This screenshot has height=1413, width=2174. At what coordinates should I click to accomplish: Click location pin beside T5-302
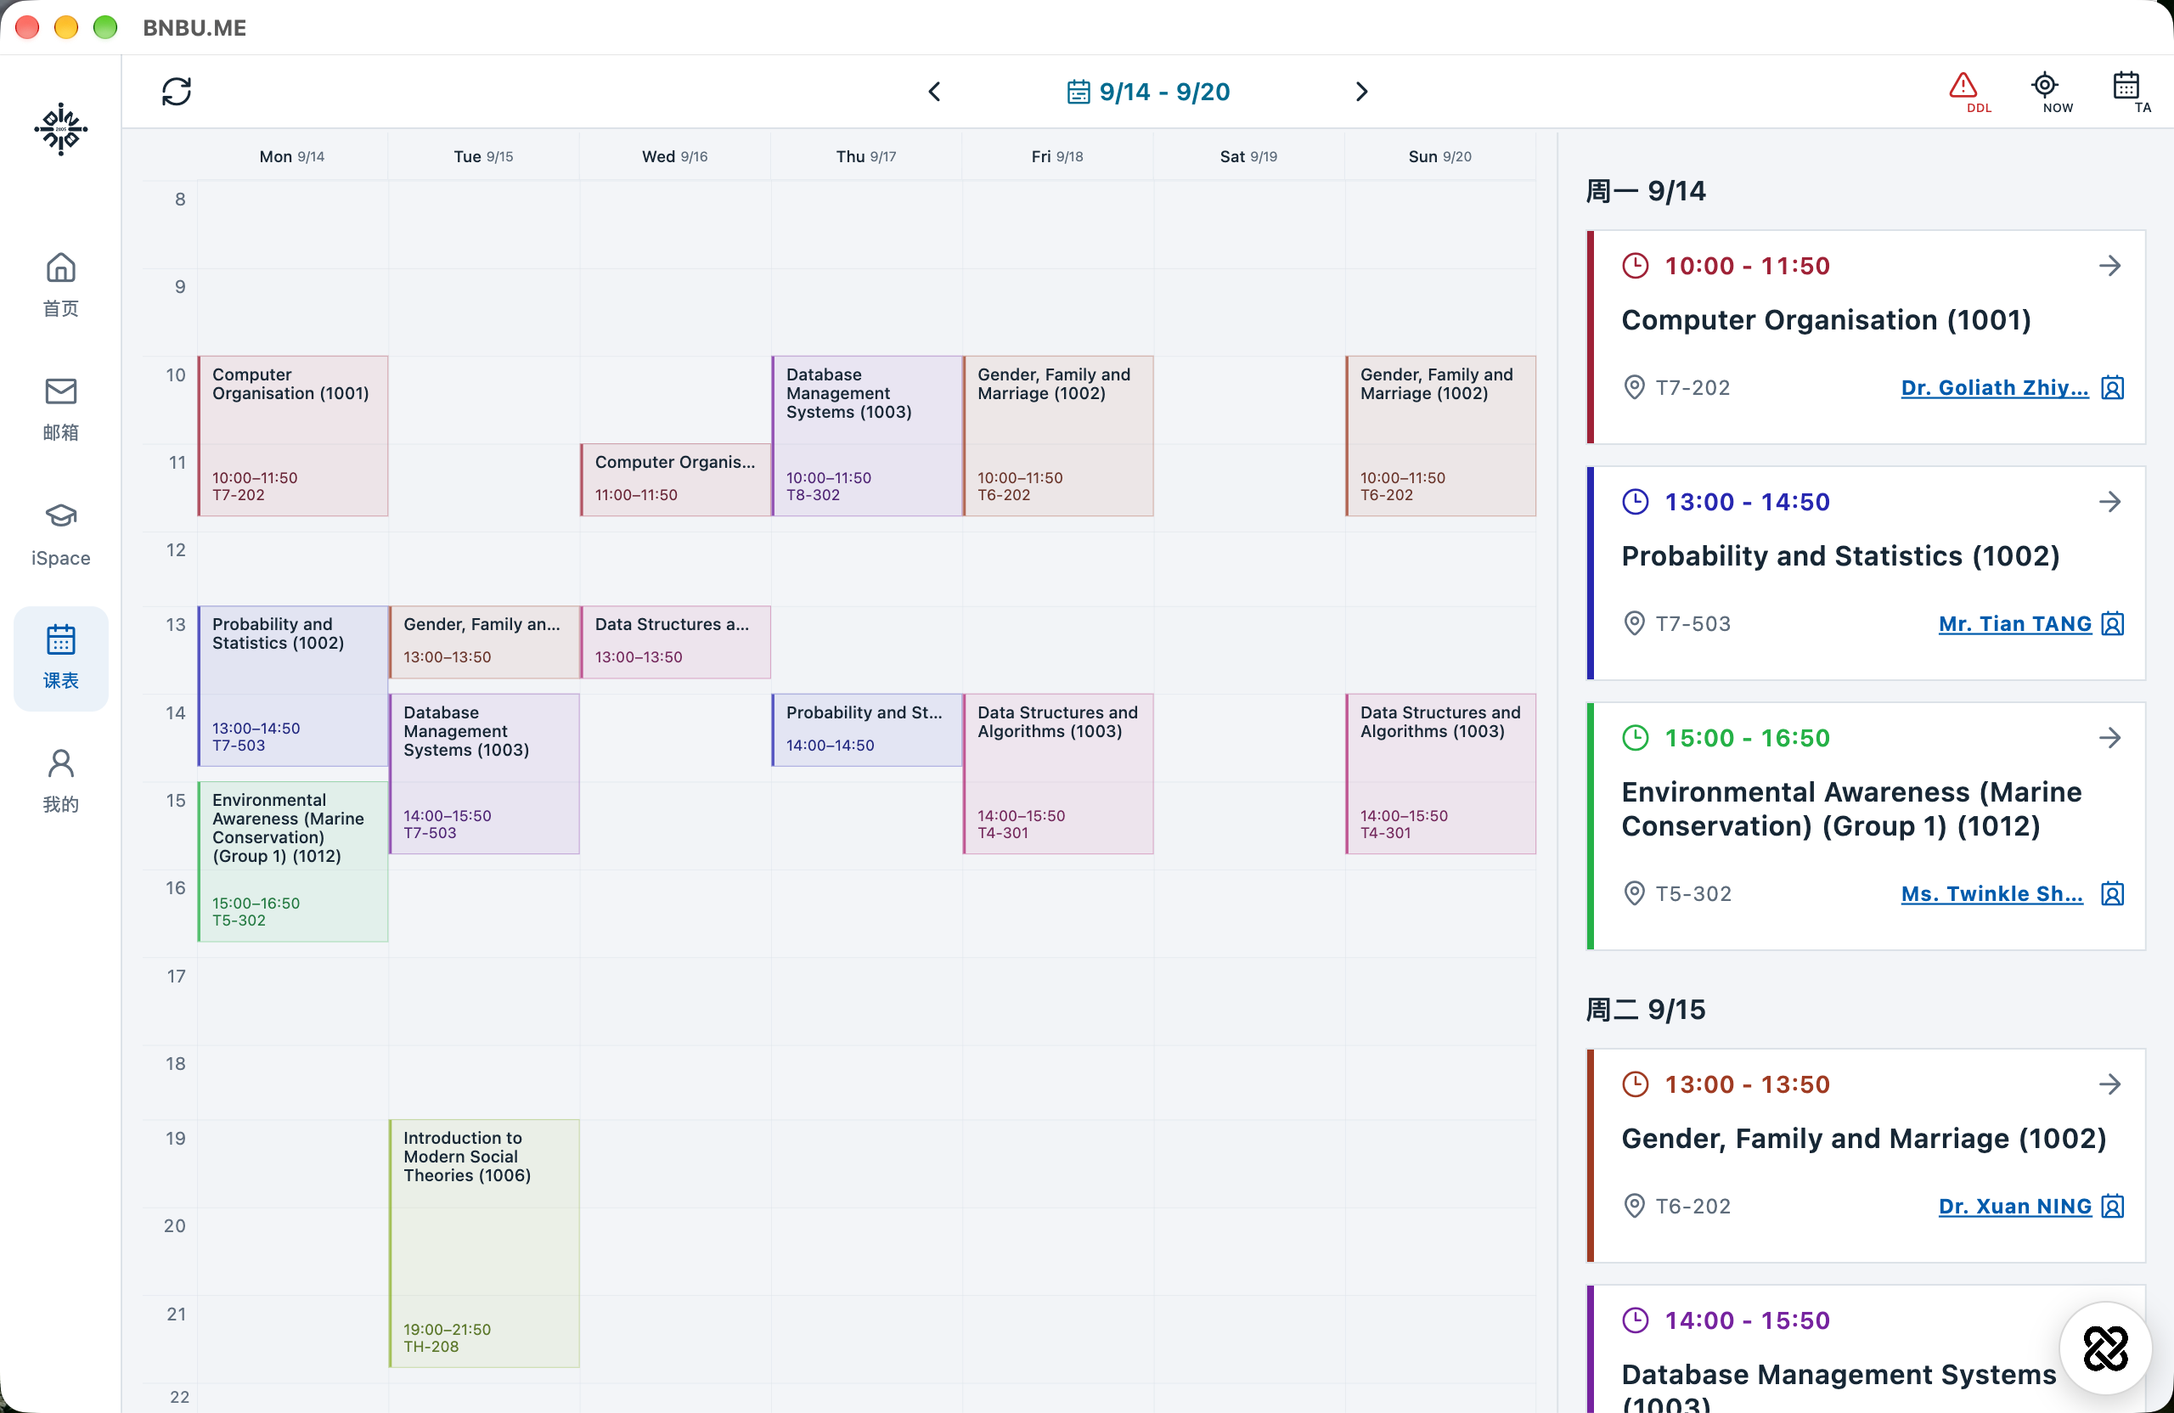coord(1634,893)
